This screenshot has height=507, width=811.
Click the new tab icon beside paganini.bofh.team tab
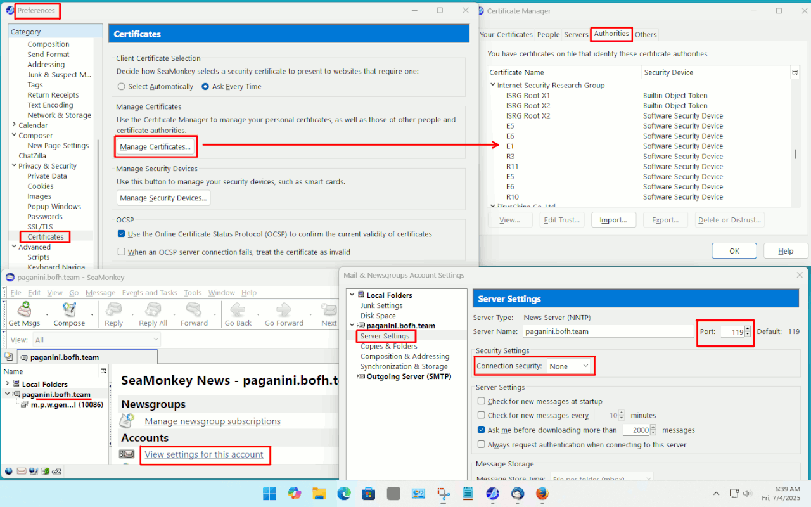tap(9, 357)
